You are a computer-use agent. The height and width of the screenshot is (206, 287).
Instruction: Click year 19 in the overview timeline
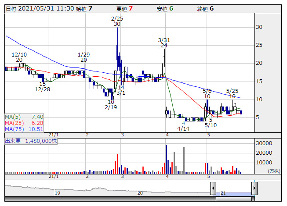pos(57,193)
